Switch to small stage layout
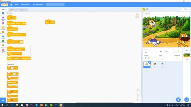 tap(181, 9)
